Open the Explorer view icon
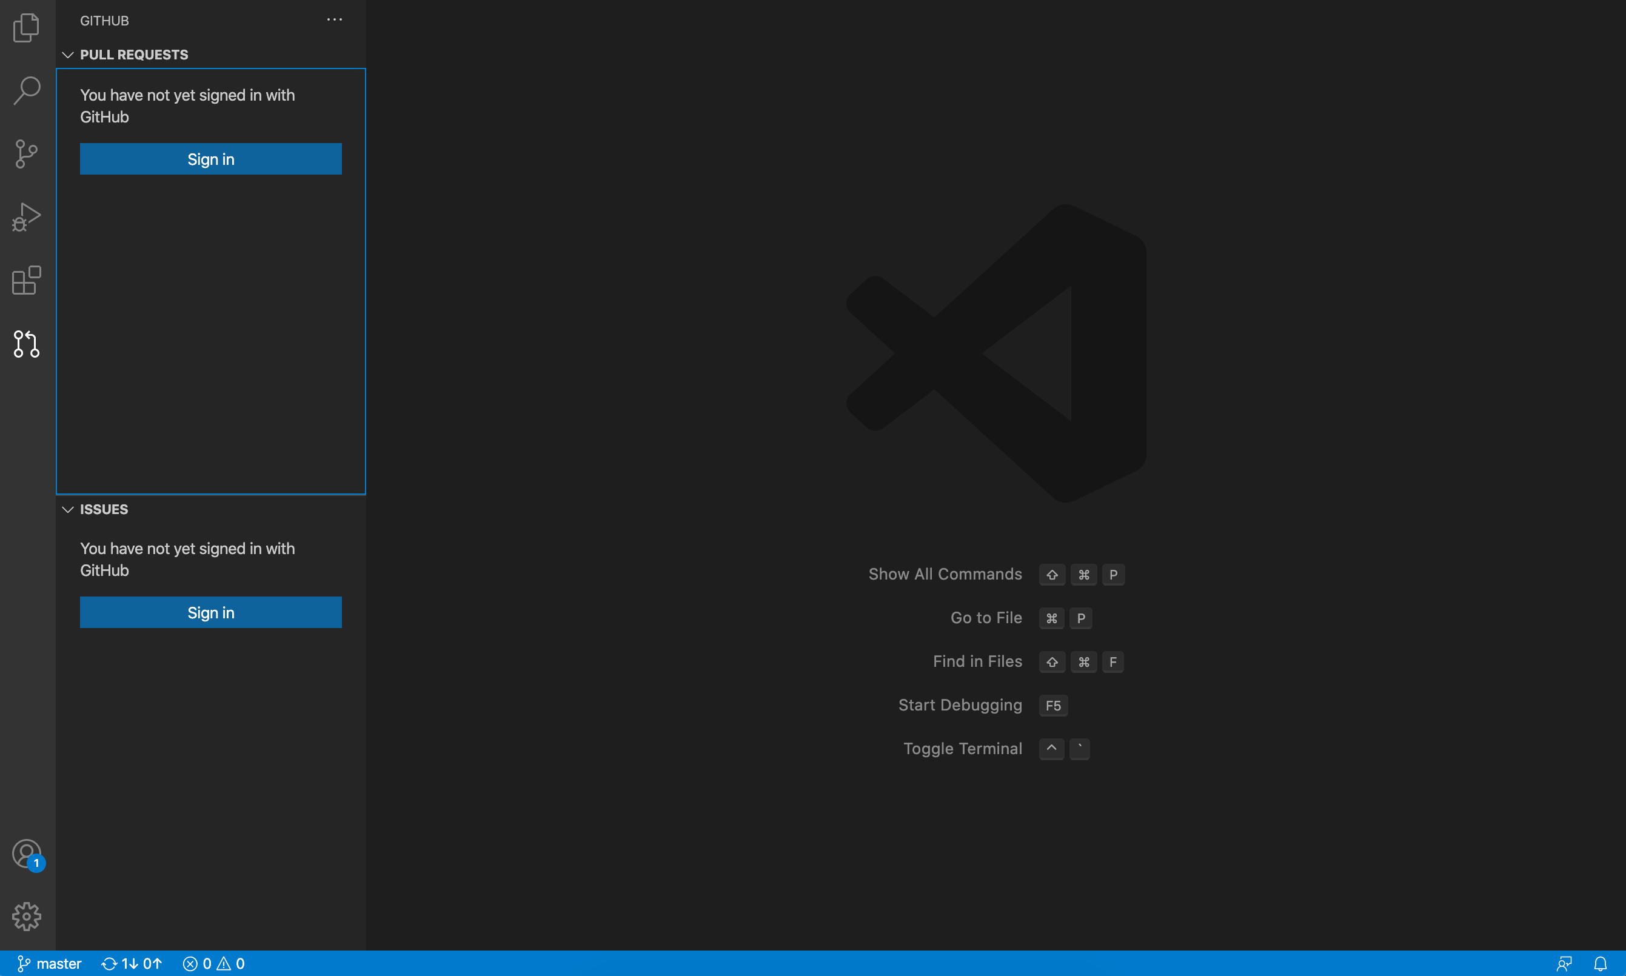 click(27, 28)
